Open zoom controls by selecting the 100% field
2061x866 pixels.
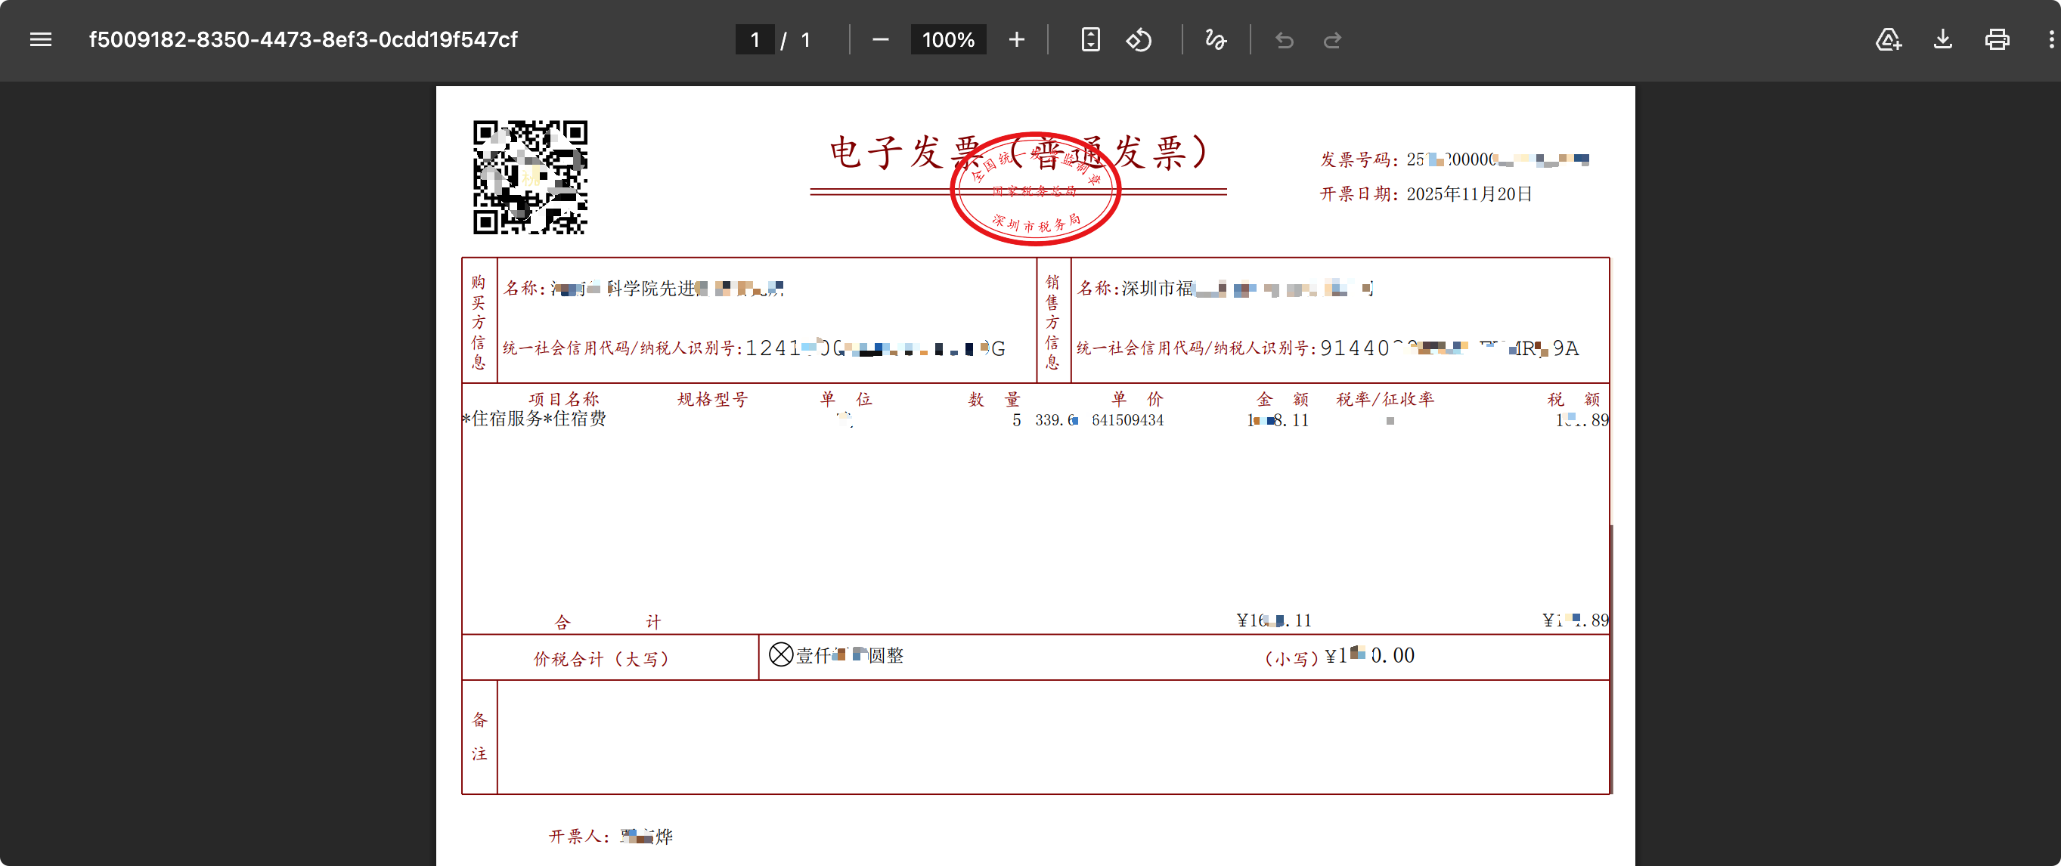[947, 39]
